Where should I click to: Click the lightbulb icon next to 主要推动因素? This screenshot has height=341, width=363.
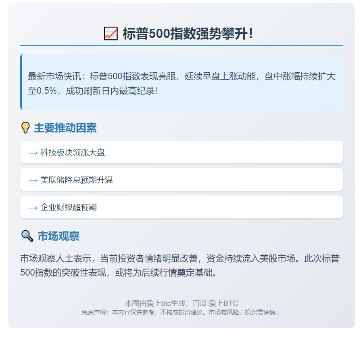25,128
